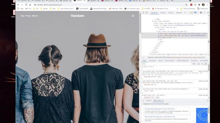
Task: Go to the browser home page
Action: pos(30,5)
